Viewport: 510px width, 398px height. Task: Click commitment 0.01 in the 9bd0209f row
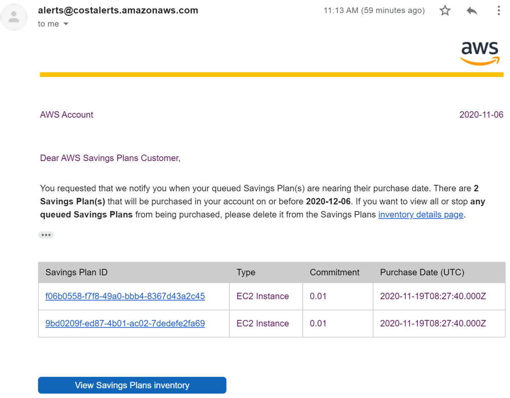(318, 323)
